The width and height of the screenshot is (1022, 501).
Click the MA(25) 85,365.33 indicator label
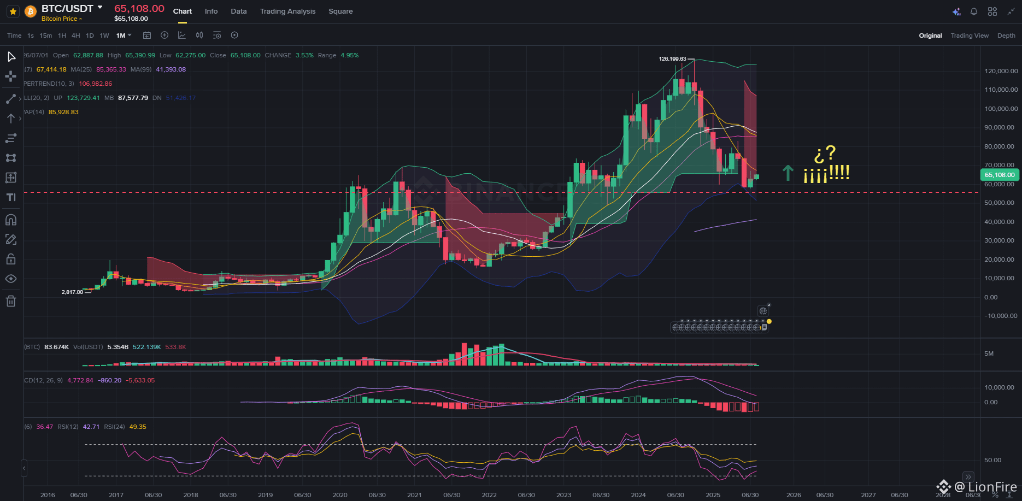coord(98,69)
